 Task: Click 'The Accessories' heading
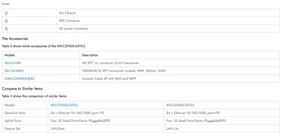(x=15, y=39)
